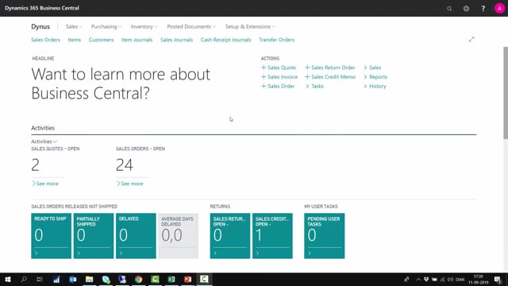Go to Customers list
The height and width of the screenshot is (286, 508).
[101, 40]
